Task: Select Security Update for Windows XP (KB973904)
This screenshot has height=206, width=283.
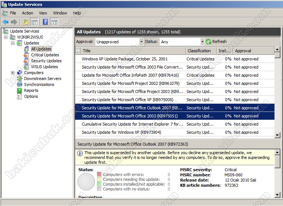Action: 175,132
